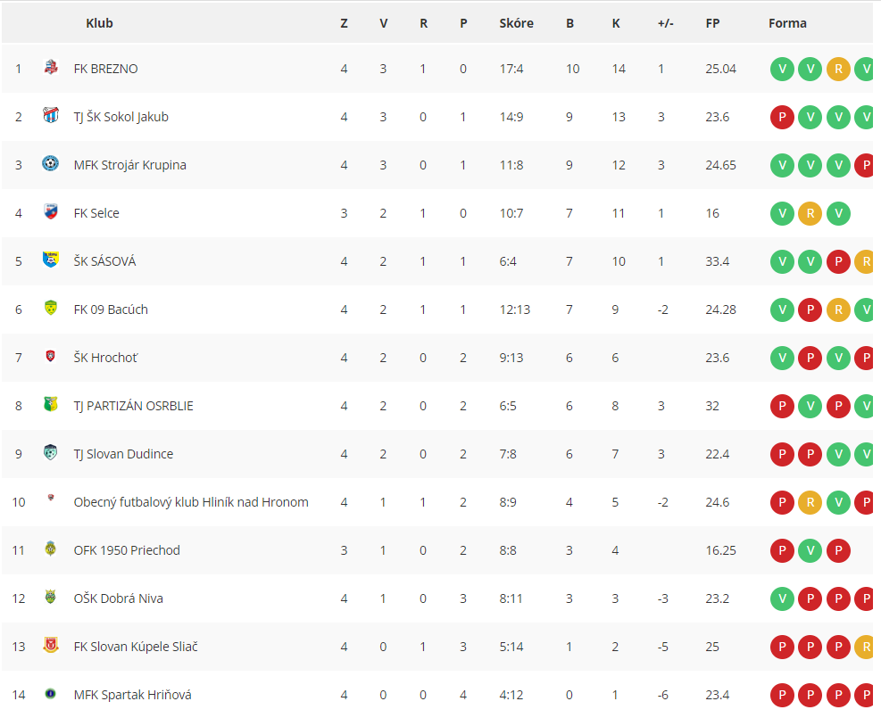
Task: Click FK Selce's orange R form badge
Action: (810, 213)
